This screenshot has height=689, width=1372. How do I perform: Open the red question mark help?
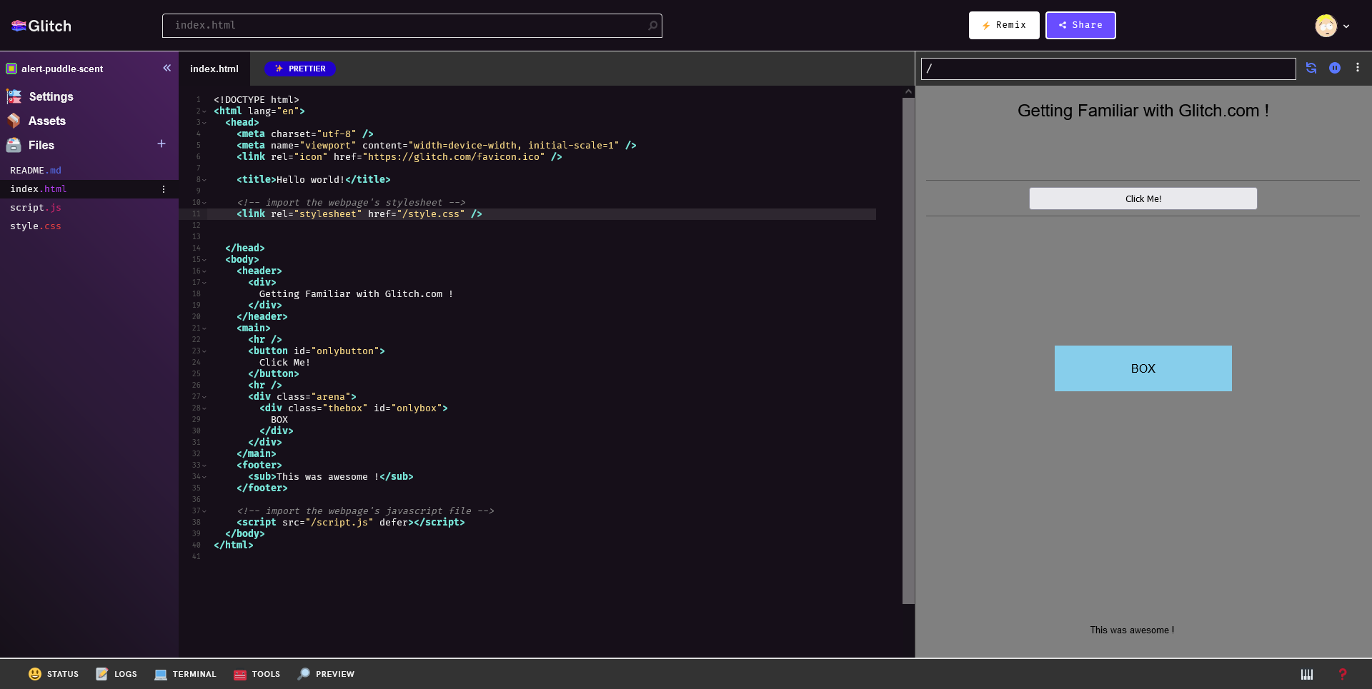(1342, 674)
